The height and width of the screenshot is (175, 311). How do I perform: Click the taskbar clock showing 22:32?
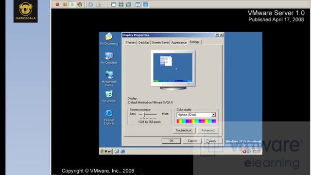point(256,151)
